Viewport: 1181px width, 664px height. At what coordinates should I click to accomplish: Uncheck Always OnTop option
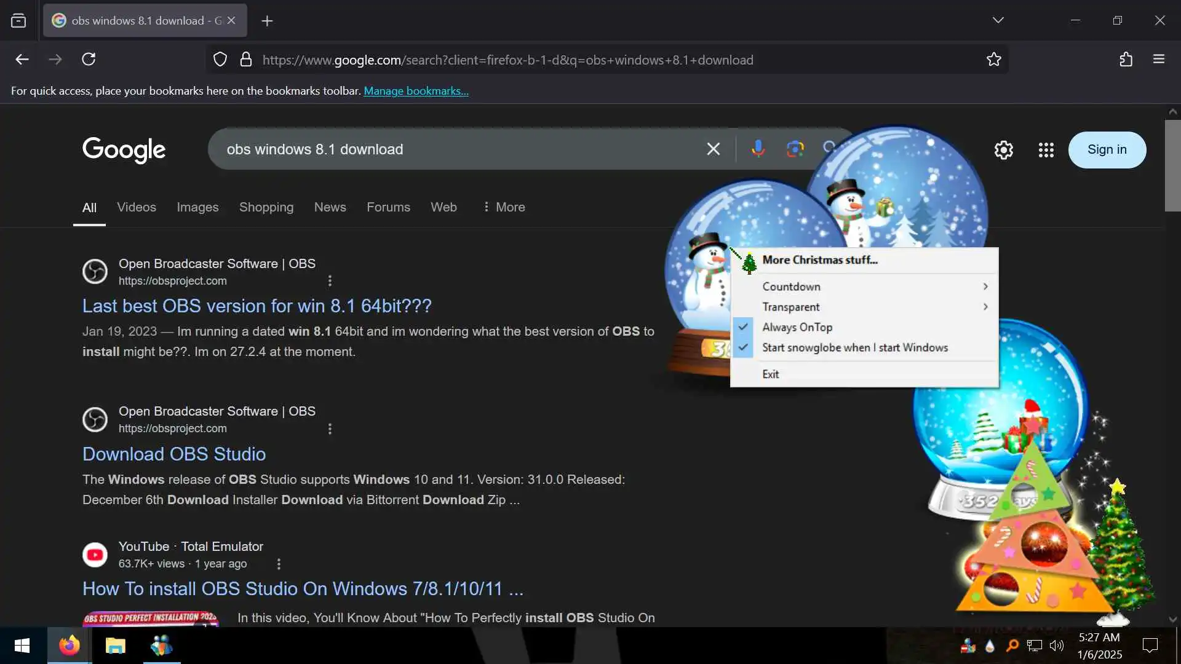point(797,327)
